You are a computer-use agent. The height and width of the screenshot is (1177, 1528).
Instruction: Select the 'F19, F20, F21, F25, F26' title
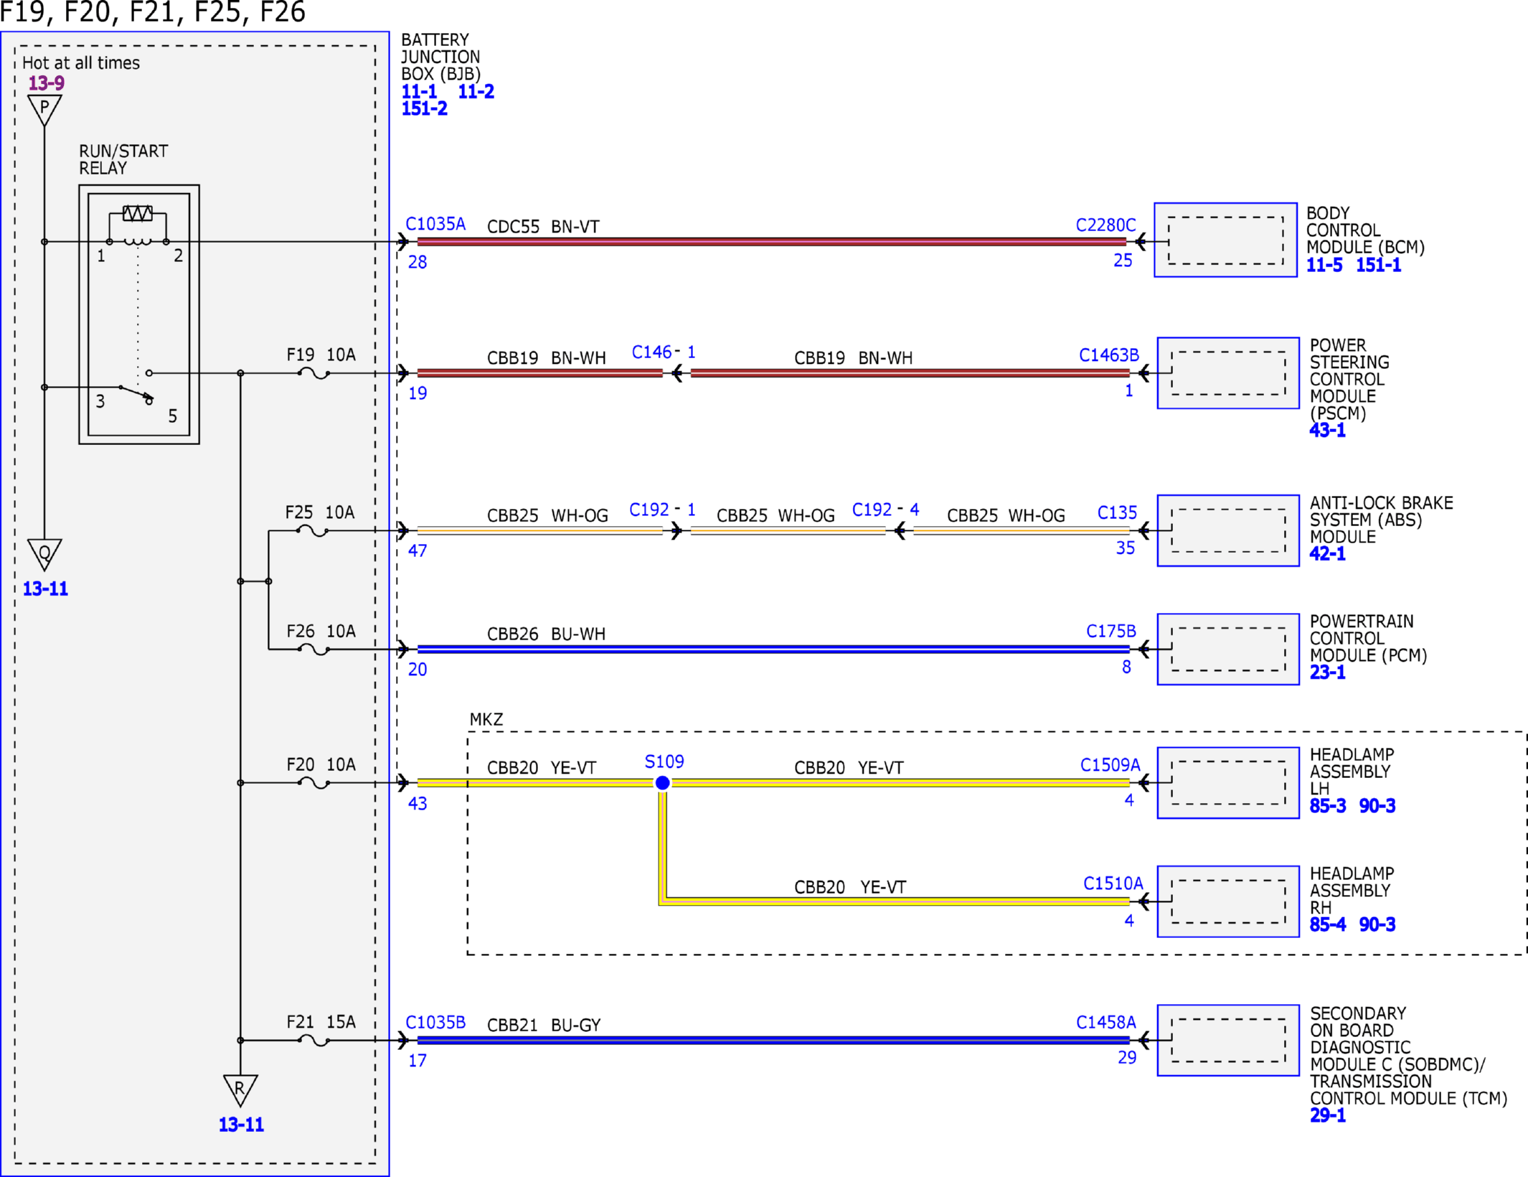click(x=152, y=12)
